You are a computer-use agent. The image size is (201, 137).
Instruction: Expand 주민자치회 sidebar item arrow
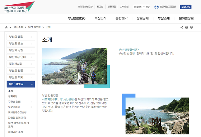tap(32, 64)
